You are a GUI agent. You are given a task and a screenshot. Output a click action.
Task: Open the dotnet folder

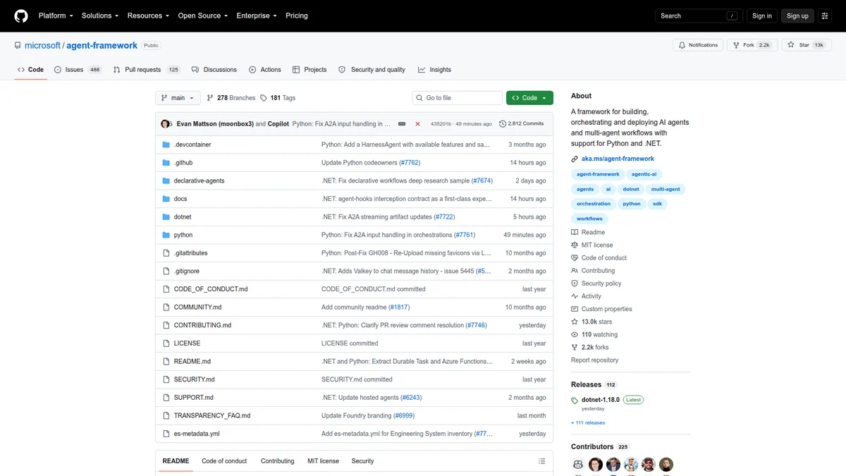pyautogui.click(x=183, y=216)
